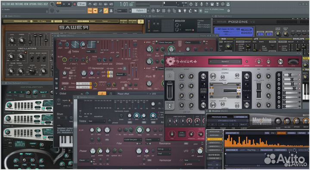Click the Sakura large volume knob
Screen dimensions: 310x170
(280, 62)
